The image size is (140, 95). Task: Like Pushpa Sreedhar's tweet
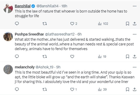point(72,57)
